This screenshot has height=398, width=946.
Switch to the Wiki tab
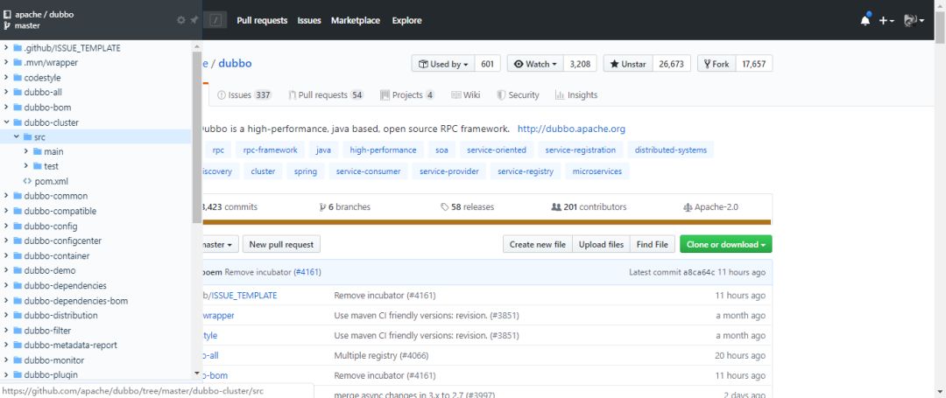[465, 95]
